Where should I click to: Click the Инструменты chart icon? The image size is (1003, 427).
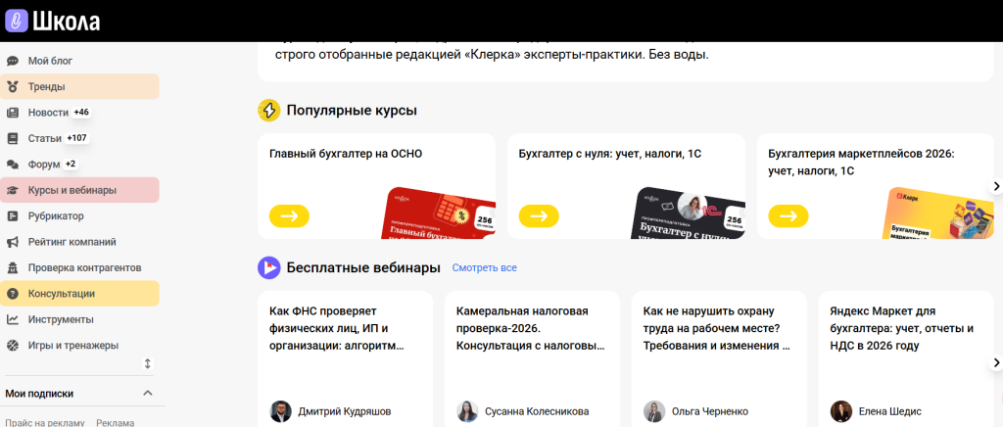12,319
